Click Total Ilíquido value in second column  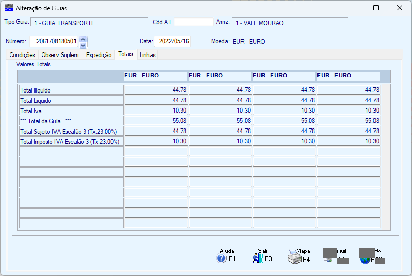(220, 90)
